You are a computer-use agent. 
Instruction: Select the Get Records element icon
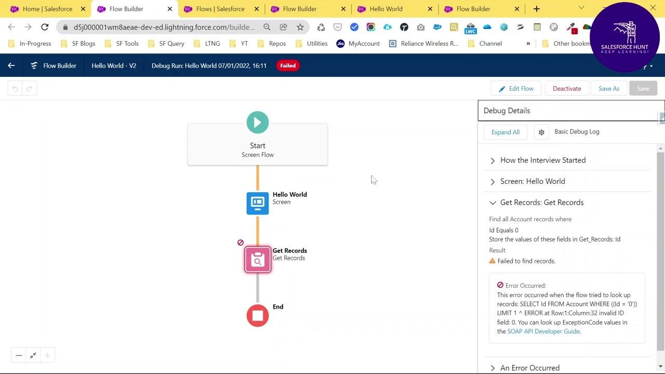[258, 260]
